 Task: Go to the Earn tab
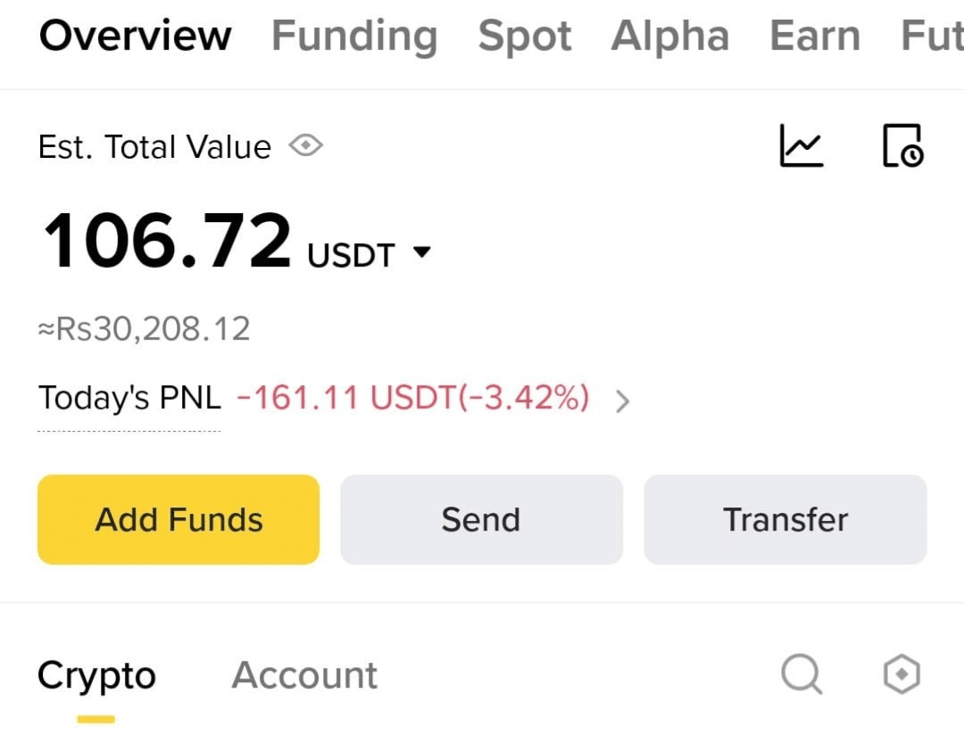815,36
